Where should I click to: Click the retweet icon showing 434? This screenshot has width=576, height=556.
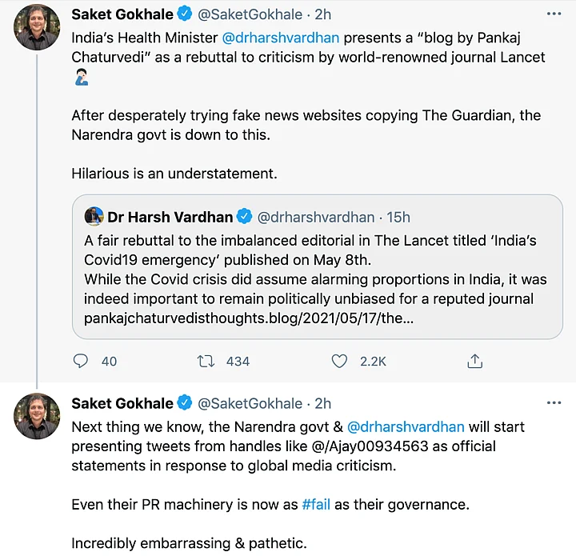(206, 361)
